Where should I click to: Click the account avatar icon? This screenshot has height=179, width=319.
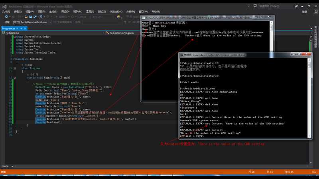316,12
